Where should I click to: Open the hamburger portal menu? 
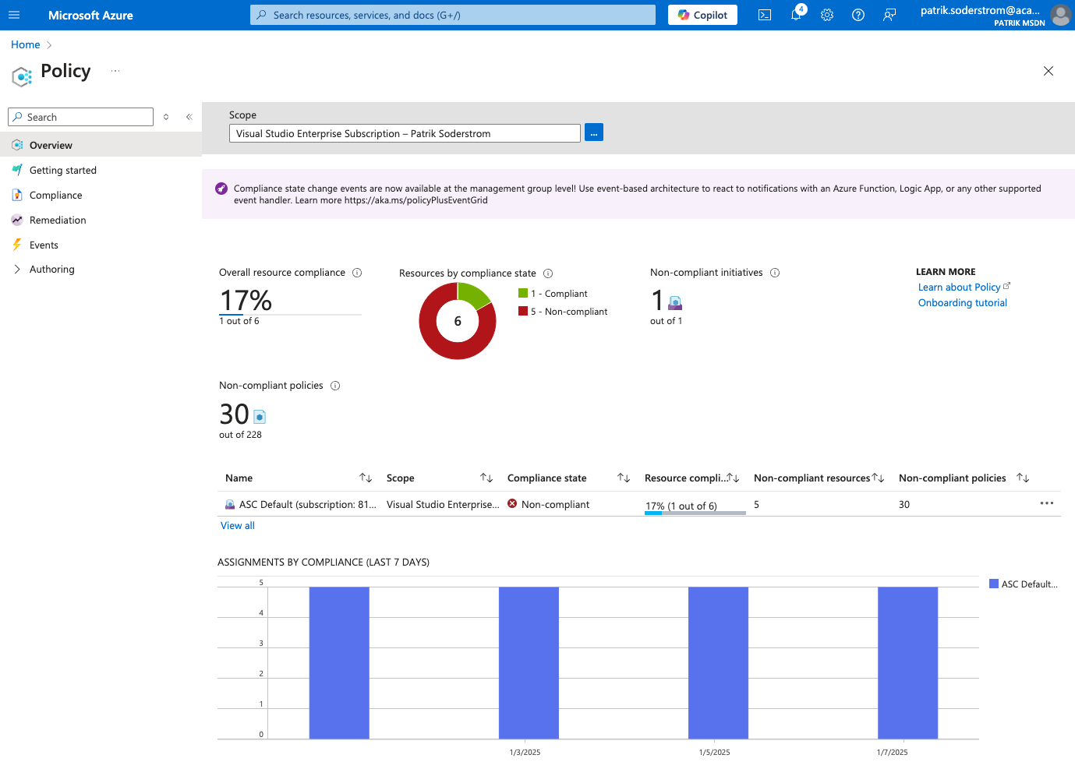pyautogui.click(x=14, y=15)
